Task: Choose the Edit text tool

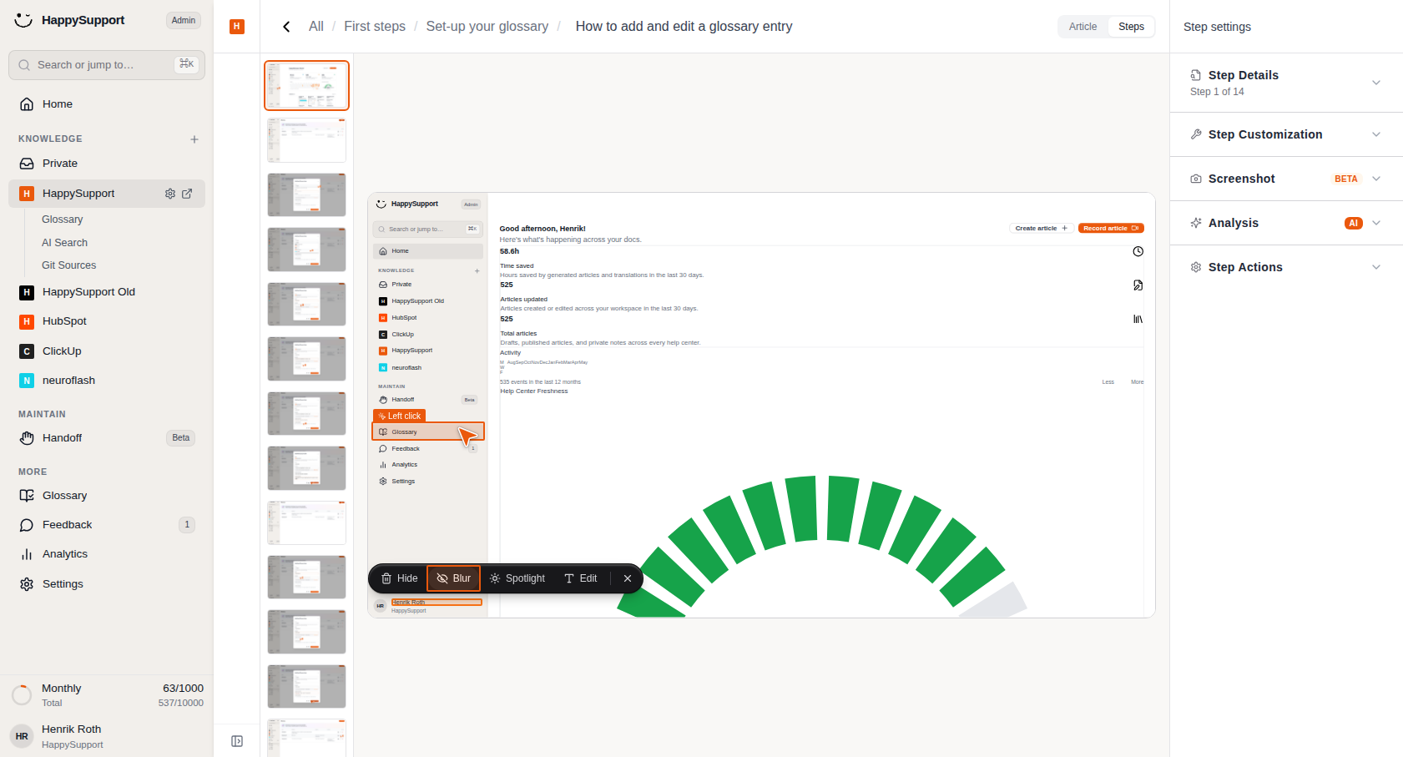Action: pyautogui.click(x=581, y=578)
